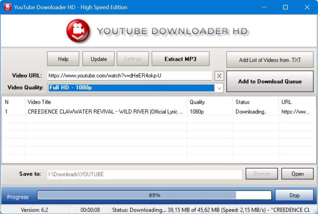Click row number 1 in the N column
Viewport: 318px width, 214px height.
tap(6, 112)
